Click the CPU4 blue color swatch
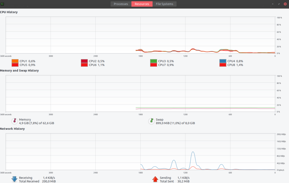The height and width of the screenshot is (183, 289). 223,61
